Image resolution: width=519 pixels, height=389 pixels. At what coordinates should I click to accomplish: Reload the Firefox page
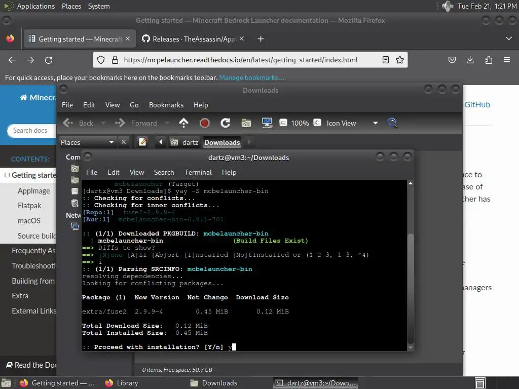(x=49, y=60)
